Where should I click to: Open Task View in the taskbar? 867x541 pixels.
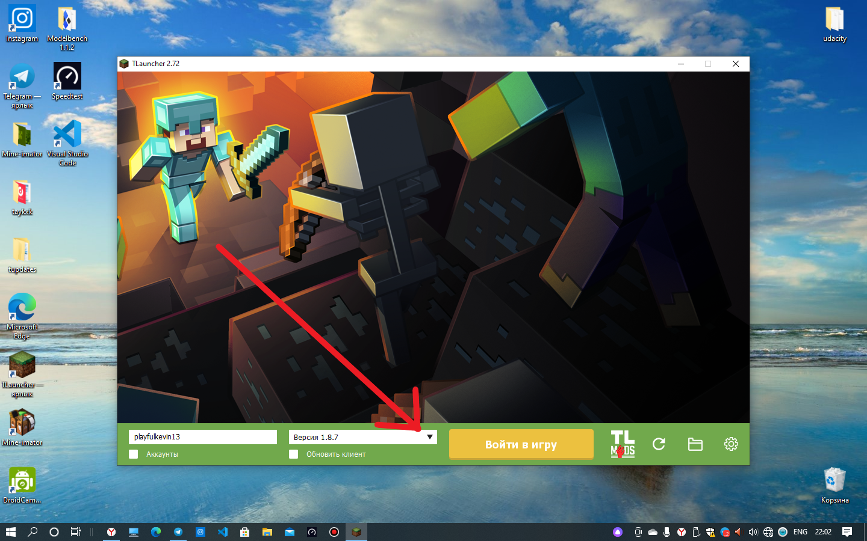[75, 532]
